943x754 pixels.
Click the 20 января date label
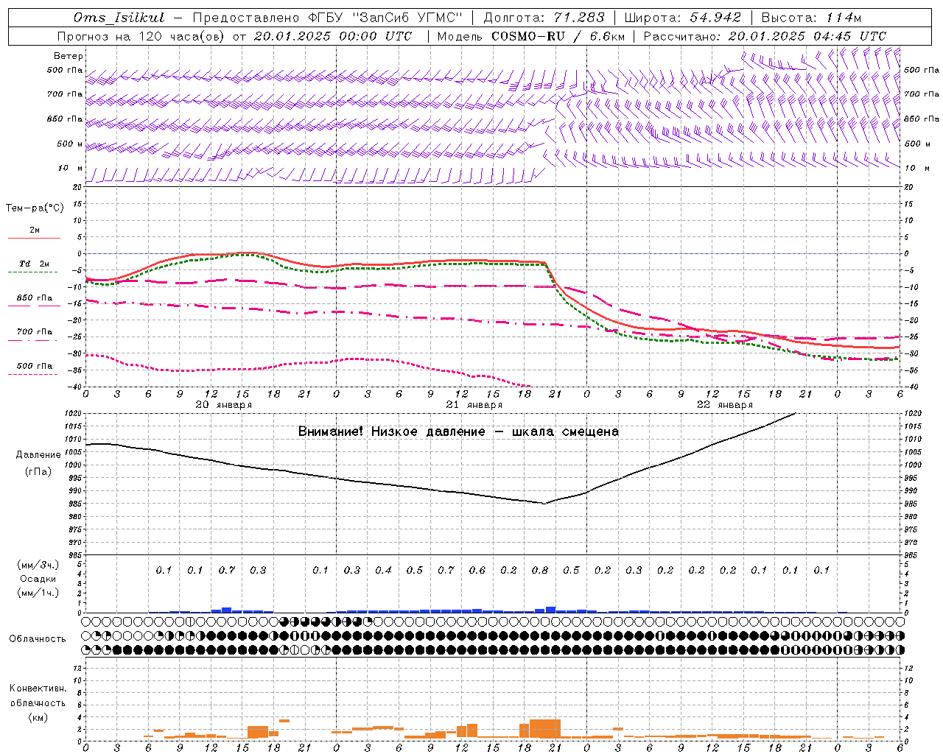223,405
